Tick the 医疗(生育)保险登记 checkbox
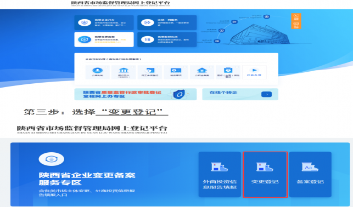This screenshot has height=207, width=353. pos(237,67)
